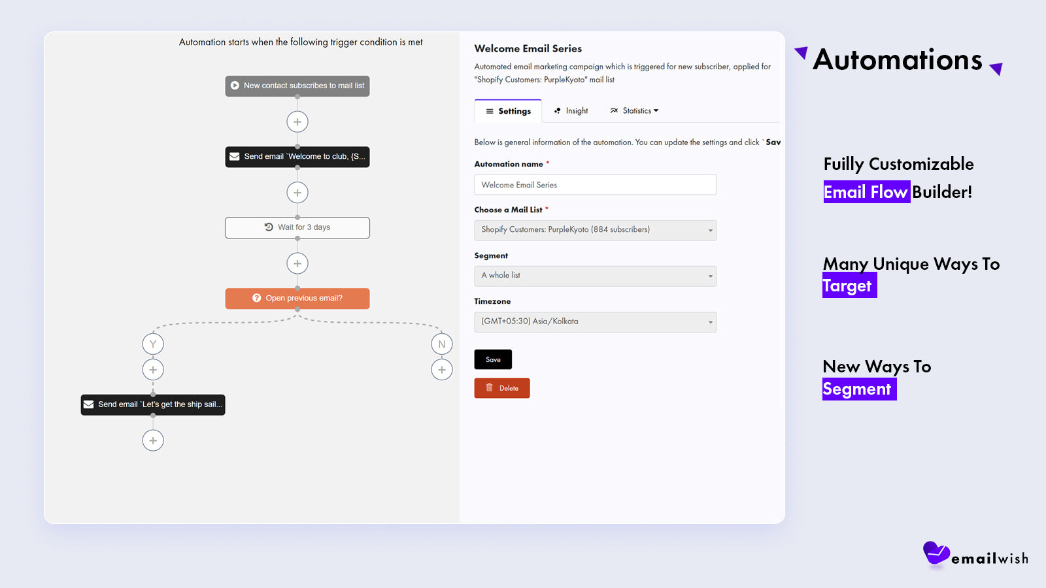Click the play icon on the trigger node
This screenshot has width=1046, height=588.
pos(235,86)
